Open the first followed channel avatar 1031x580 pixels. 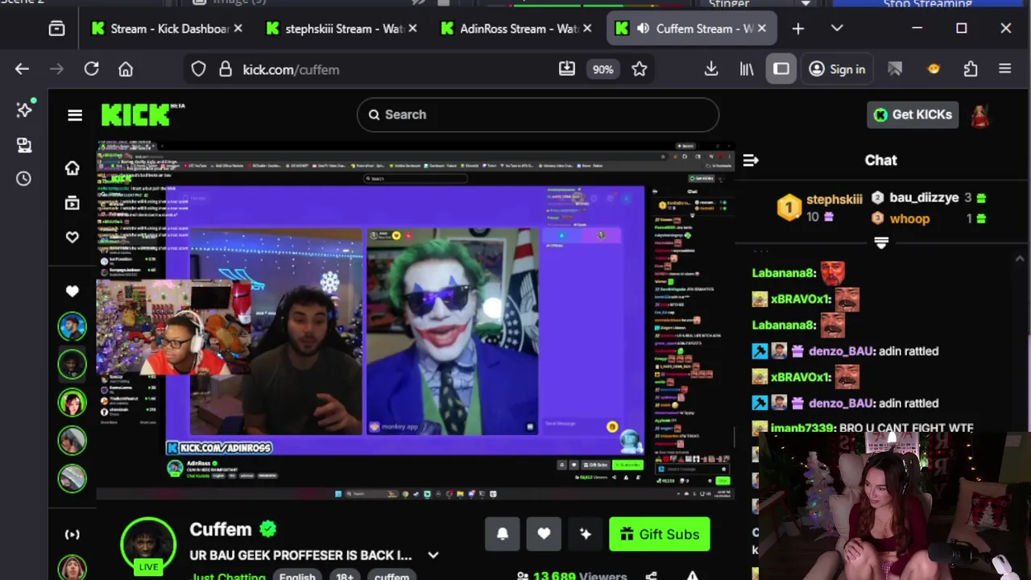coord(72,325)
